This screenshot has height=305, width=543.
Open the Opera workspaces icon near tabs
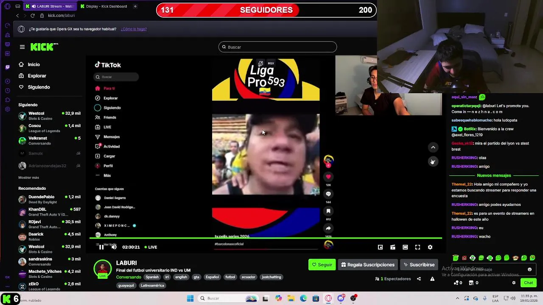click(x=17, y=6)
